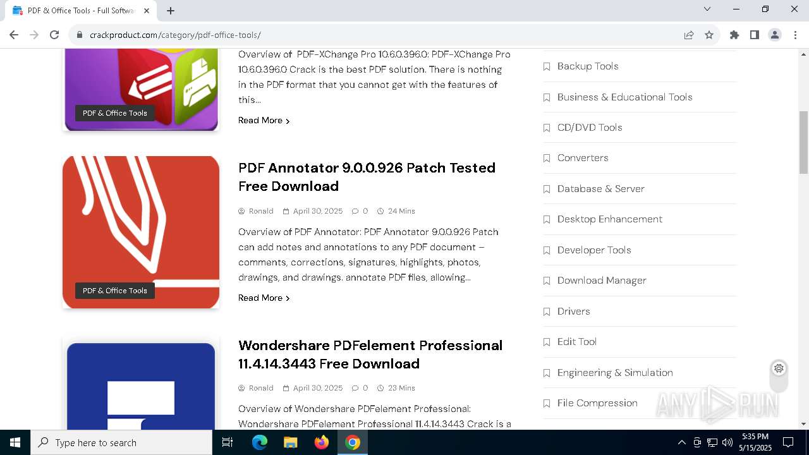
Task: Open Wondershare PDFelement Professional article title
Action: tap(370, 355)
